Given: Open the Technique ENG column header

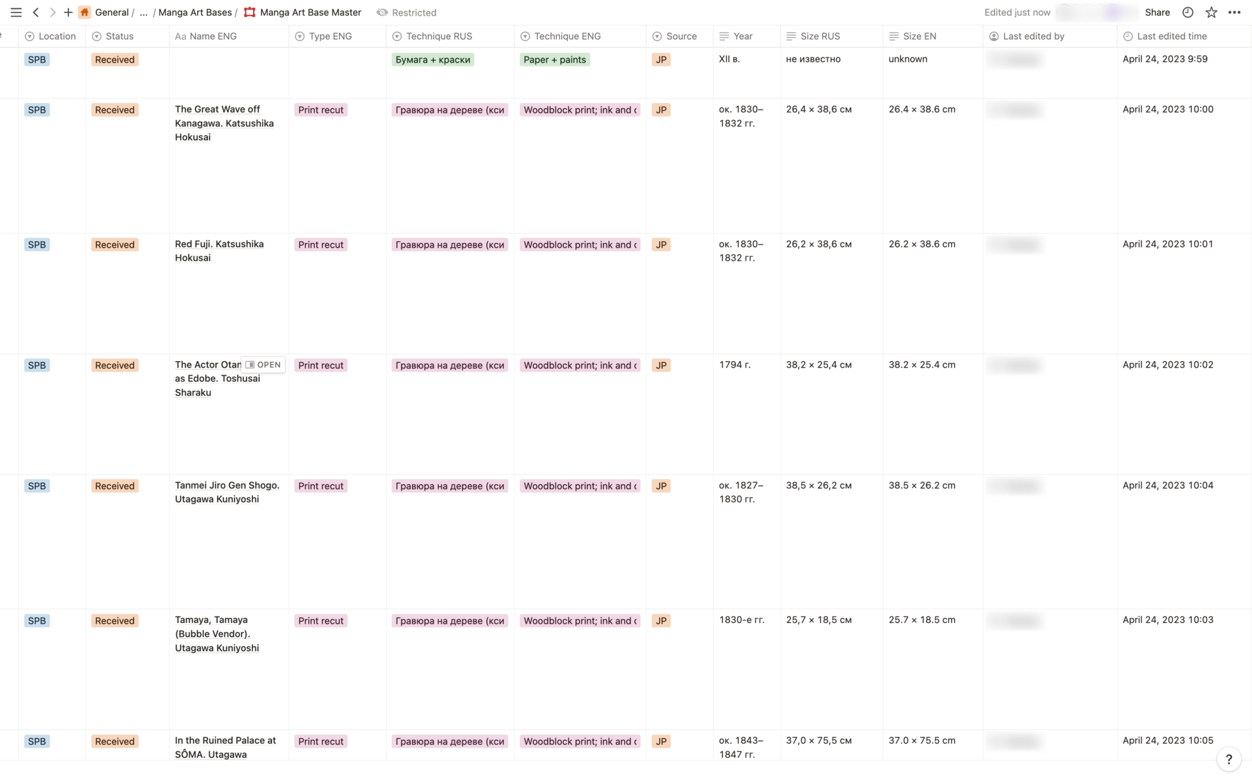Looking at the screenshot, I should coord(580,36).
